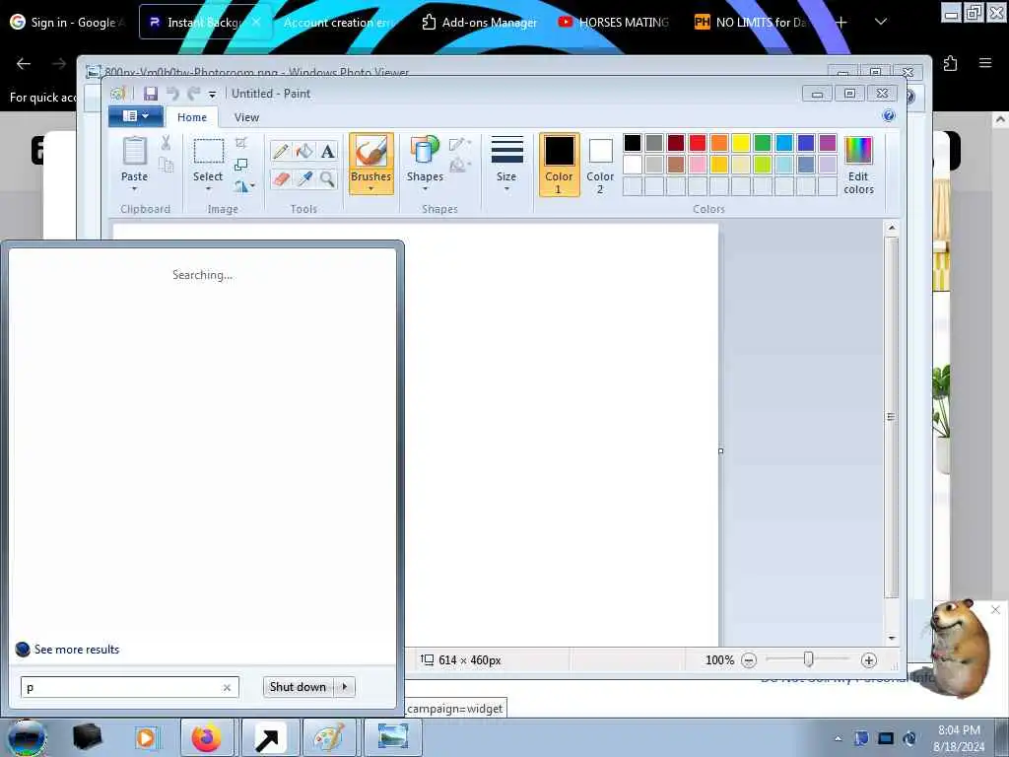Image resolution: width=1009 pixels, height=757 pixels.
Task: Switch to the Home ribbon tab
Action: click(192, 117)
